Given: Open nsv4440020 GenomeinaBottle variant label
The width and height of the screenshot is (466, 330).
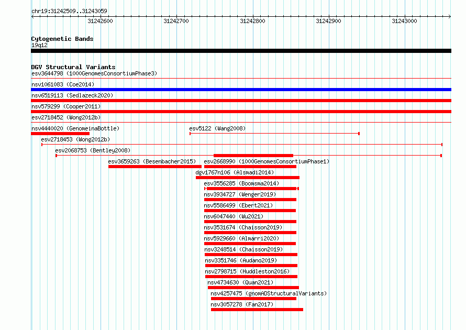Looking at the screenshot, I should 75,128.
